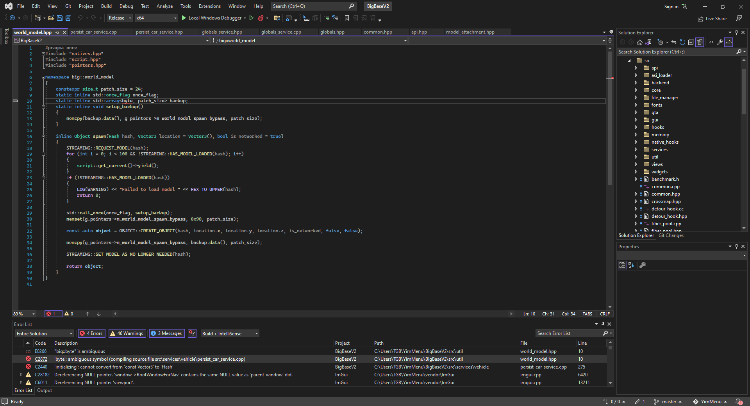Open the Git Changes panel
This screenshot has width=750, height=406.
pos(671,235)
